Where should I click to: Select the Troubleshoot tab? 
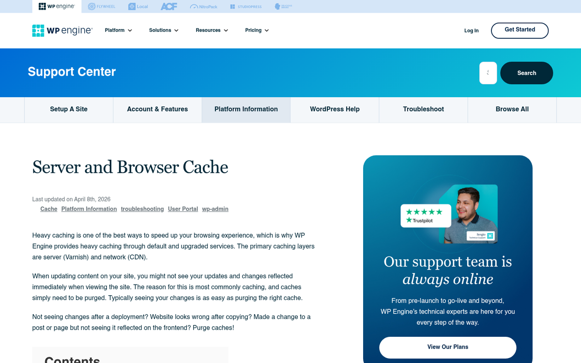[x=423, y=109]
